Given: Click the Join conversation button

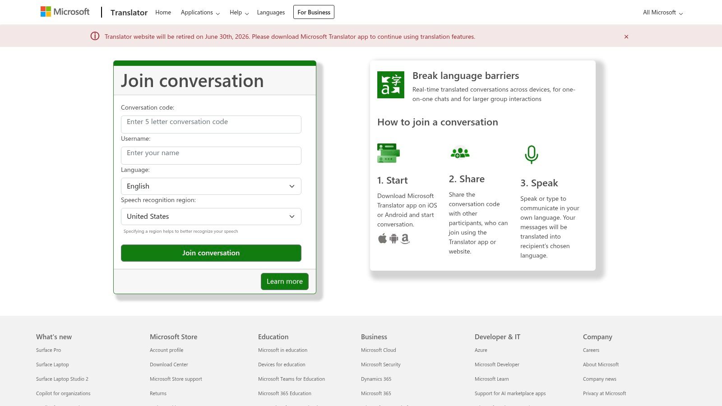Looking at the screenshot, I should point(211,253).
